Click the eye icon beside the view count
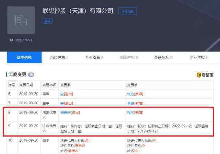This screenshot has height=154, width=220. pos(12,40)
